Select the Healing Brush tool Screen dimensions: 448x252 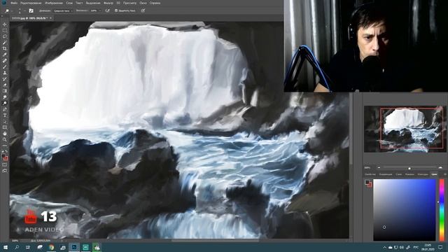[5, 61]
